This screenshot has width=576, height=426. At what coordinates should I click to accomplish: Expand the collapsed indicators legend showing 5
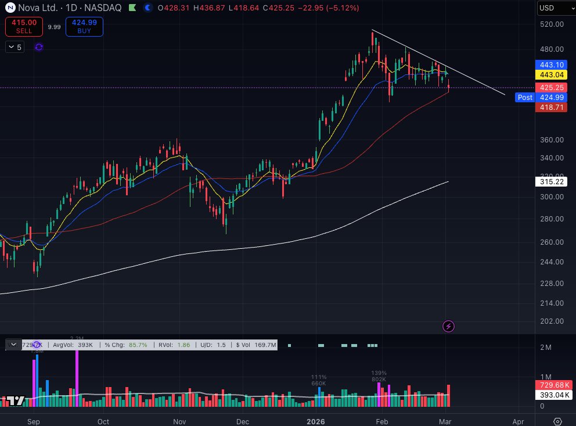[15, 47]
